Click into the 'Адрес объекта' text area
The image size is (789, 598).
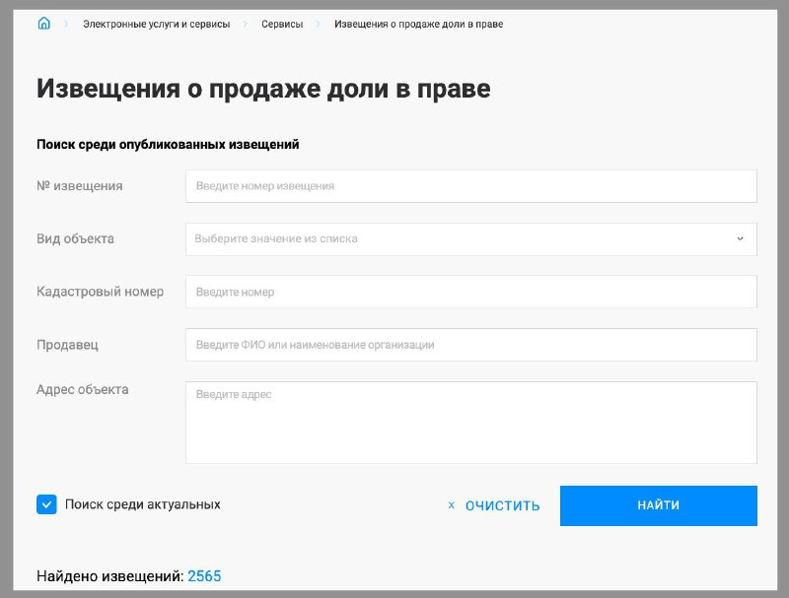pos(471,423)
